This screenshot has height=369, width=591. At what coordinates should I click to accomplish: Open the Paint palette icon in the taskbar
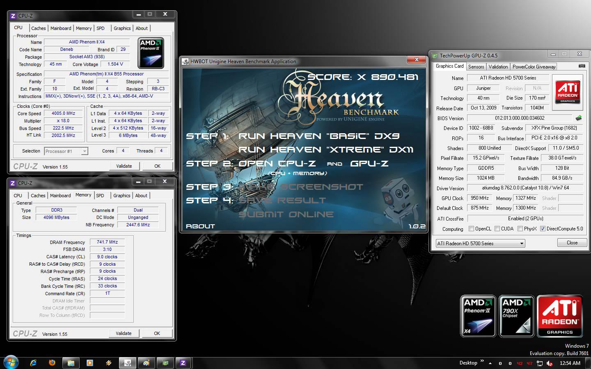tap(146, 363)
